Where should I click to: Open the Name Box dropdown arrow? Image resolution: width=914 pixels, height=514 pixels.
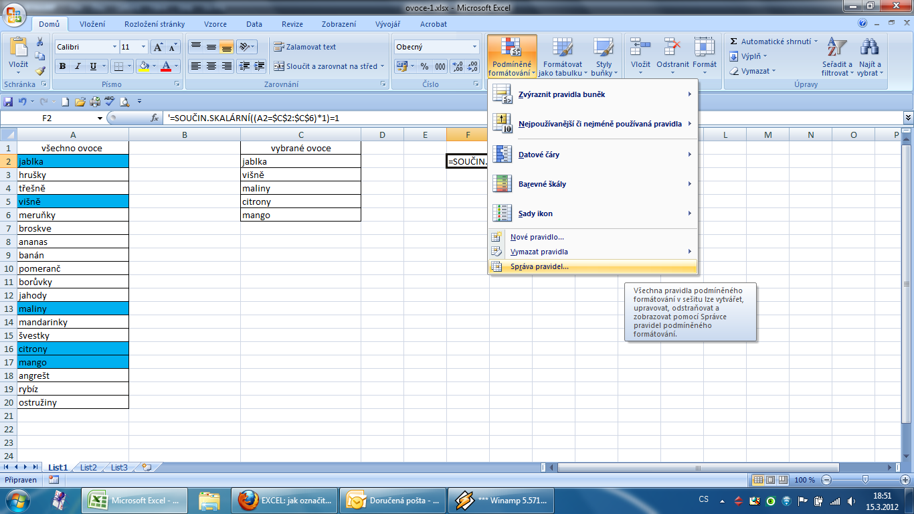[100, 118]
